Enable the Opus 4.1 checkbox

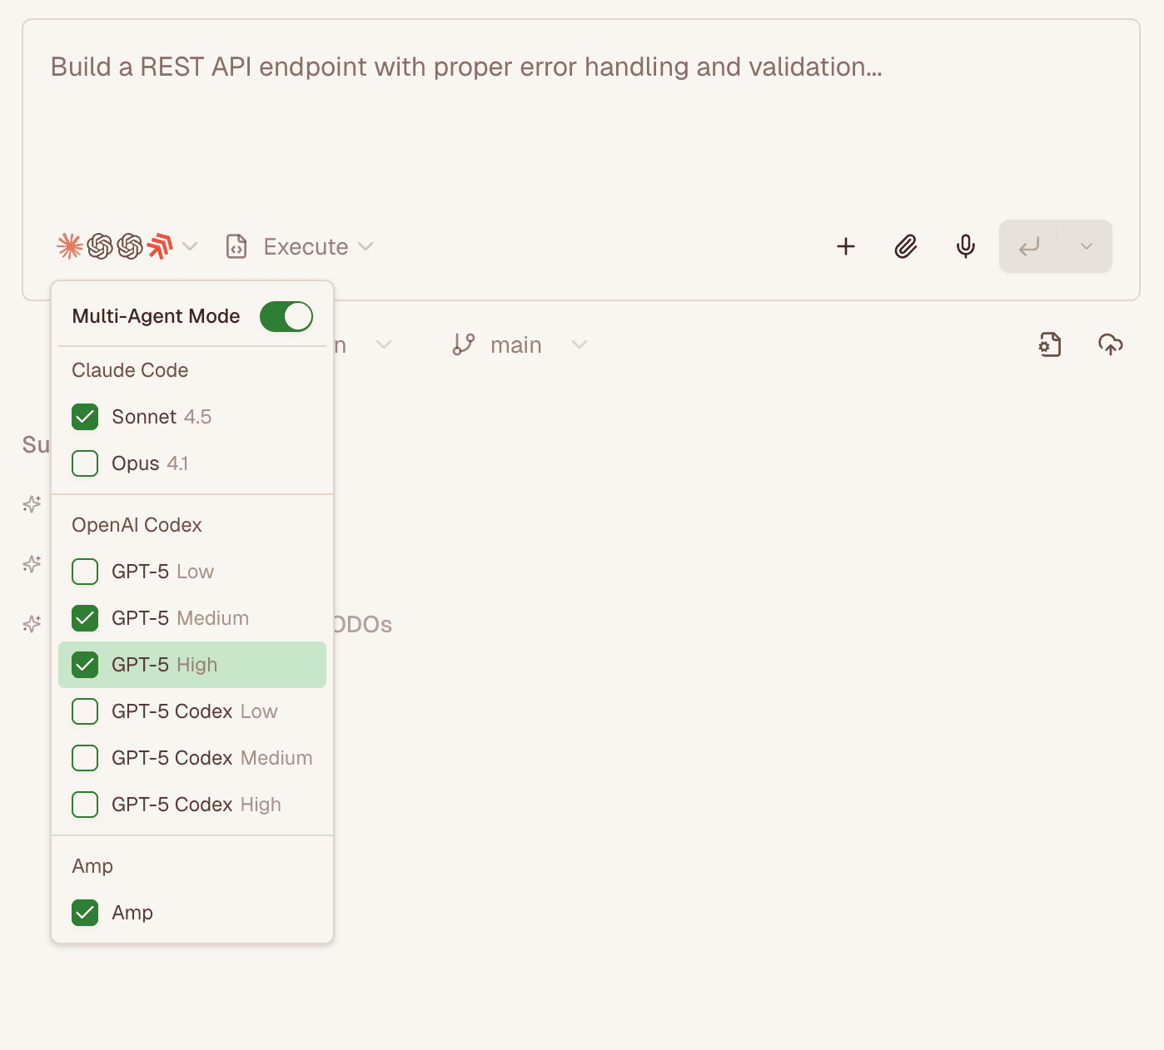tap(85, 463)
